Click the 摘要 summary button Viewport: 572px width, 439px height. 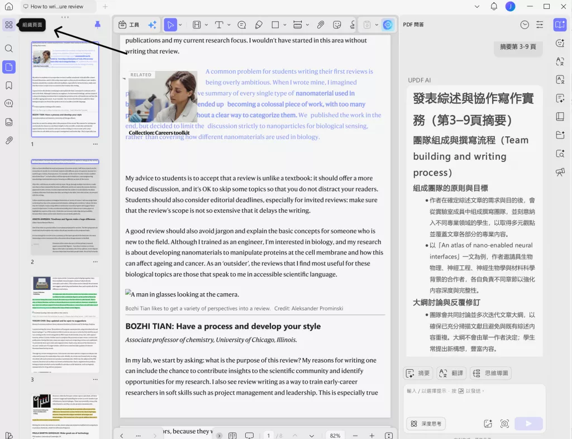point(418,373)
